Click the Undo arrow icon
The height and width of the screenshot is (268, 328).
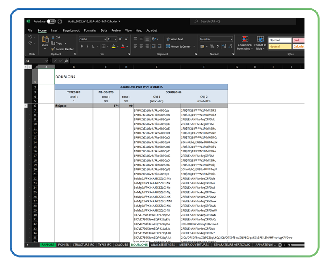(x=30, y=37)
